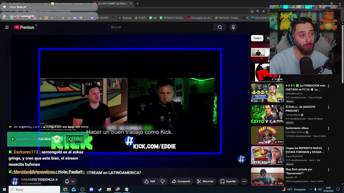Start voice search with microphone icon

[233, 27]
